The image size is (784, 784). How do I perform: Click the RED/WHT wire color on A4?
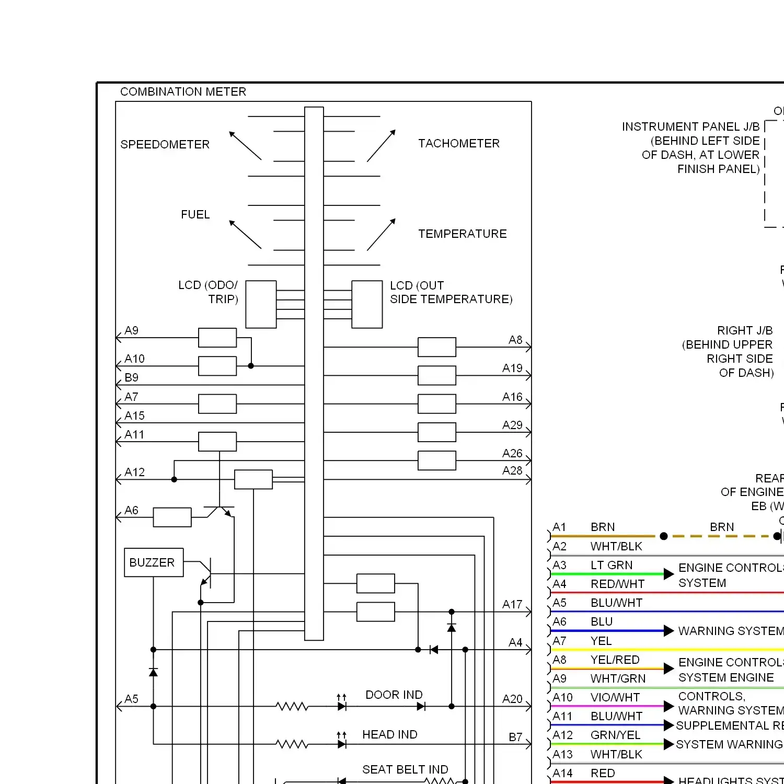(617, 584)
